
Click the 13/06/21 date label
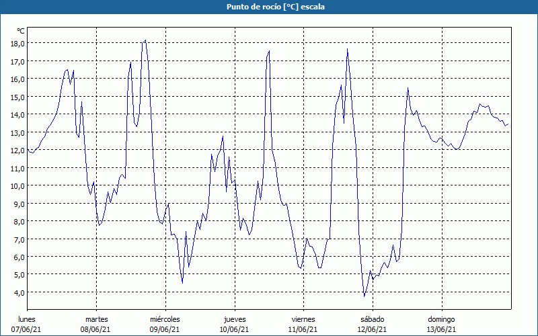click(x=441, y=329)
